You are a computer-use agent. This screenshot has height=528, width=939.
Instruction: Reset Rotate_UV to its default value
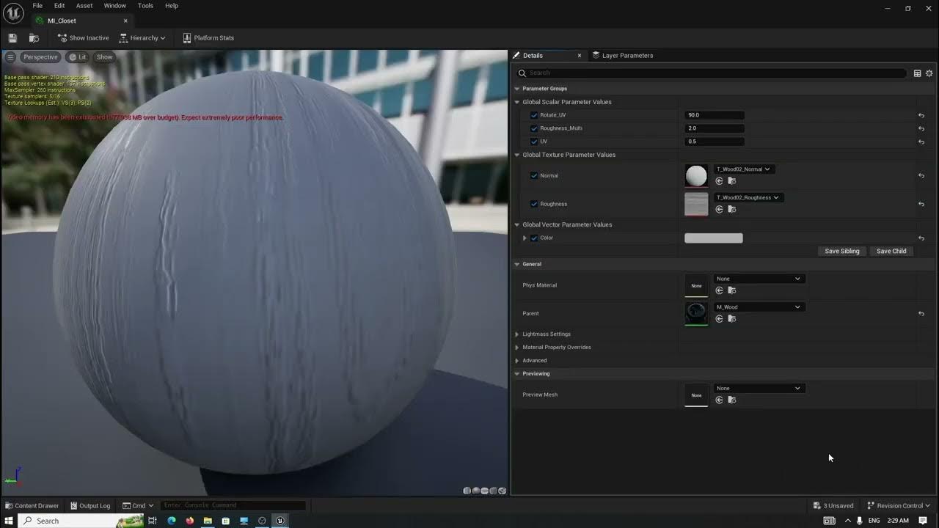tap(921, 115)
